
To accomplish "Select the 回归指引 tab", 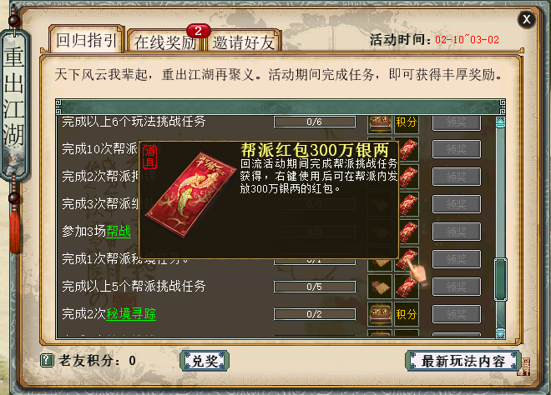I will [x=86, y=40].
